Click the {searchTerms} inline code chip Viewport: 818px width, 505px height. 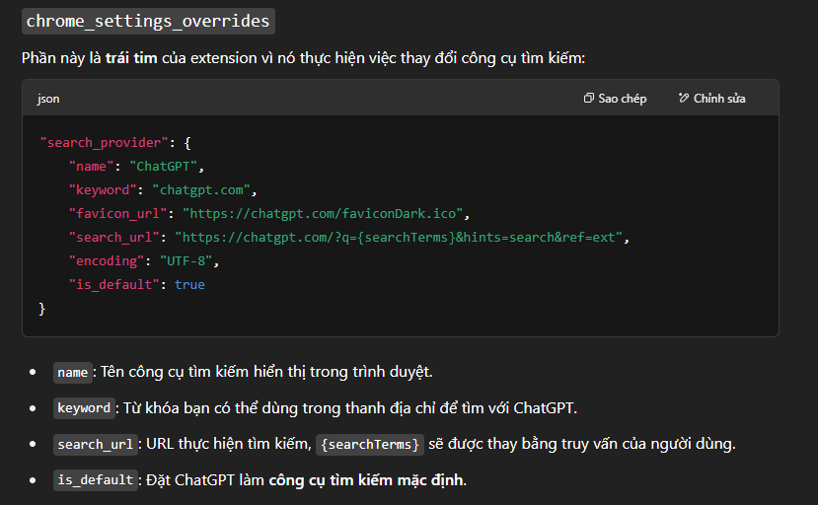(370, 445)
